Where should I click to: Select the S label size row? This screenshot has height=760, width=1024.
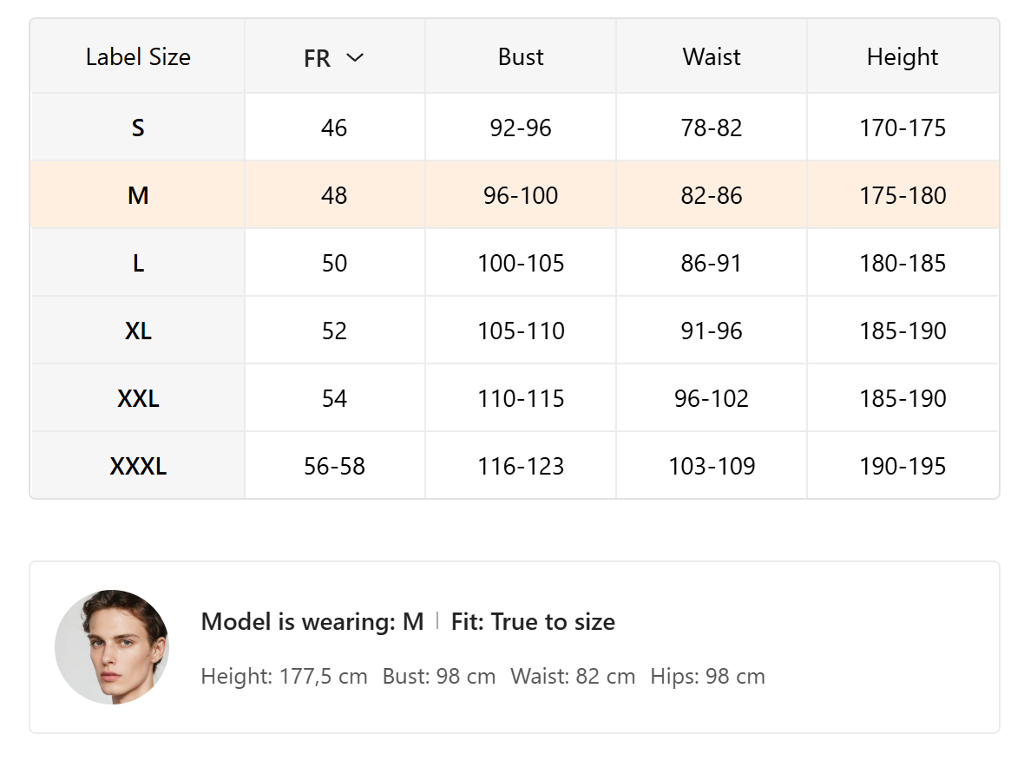pyautogui.click(x=138, y=128)
